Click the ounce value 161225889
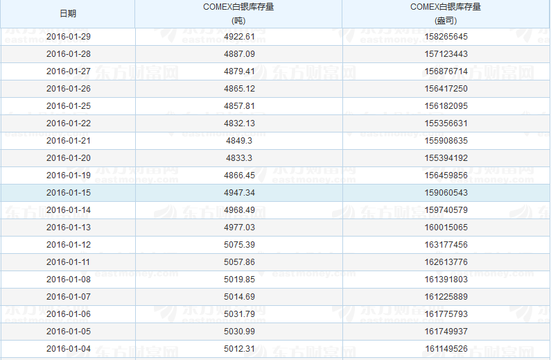The width and height of the screenshot is (551, 360). (446, 297)
